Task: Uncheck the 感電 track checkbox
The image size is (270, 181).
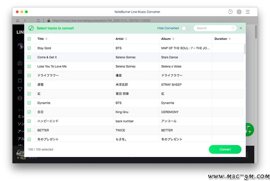Action: click(29, 85)
